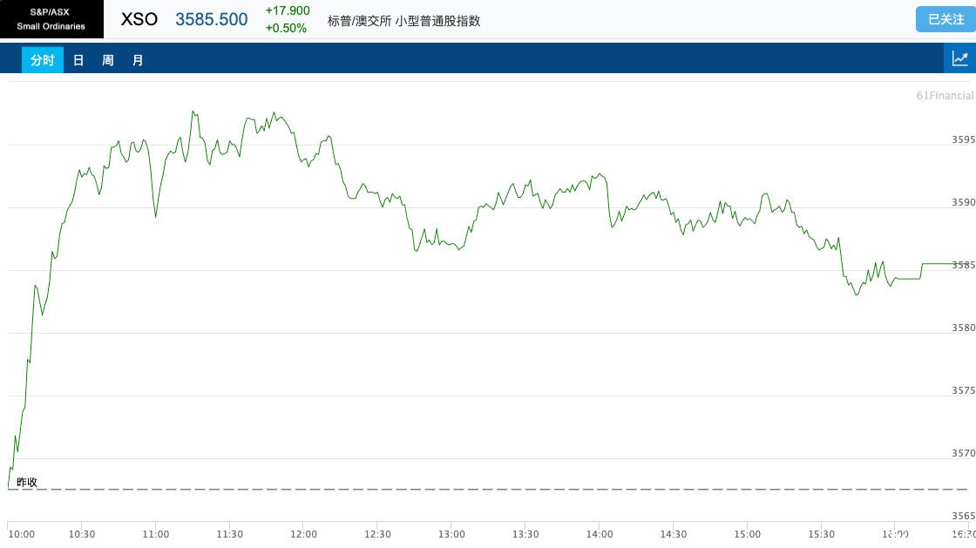The width and height of the screenshot is (976, 548).
Task: Click the 标普/澳交所 小型普通股指数 title
Action: coord(404,21)
